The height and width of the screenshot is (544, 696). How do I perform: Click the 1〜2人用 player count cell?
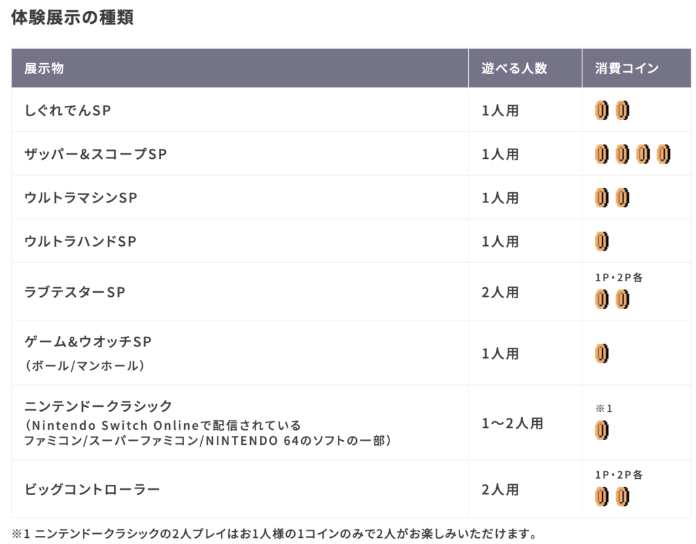(x=512, y=423)
